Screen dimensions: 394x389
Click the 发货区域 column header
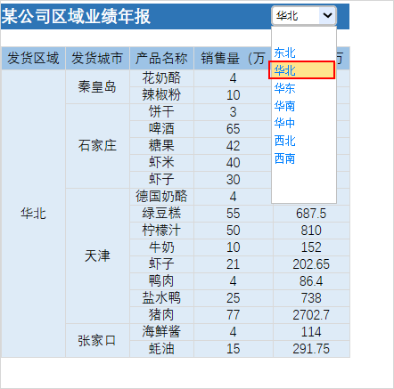pos(33,58)
